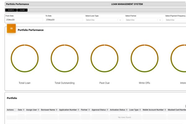Sort by Wallet Account Number column arrows

click(165, 110)
